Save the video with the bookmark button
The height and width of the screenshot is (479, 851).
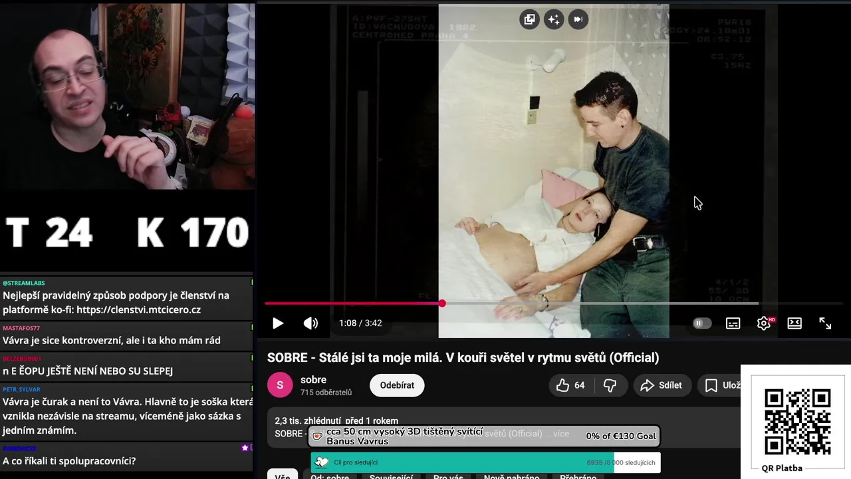[x=721, y=385]
